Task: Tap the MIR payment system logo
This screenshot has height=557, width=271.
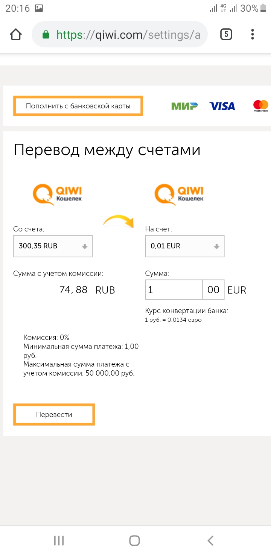Action: point(184,106)
